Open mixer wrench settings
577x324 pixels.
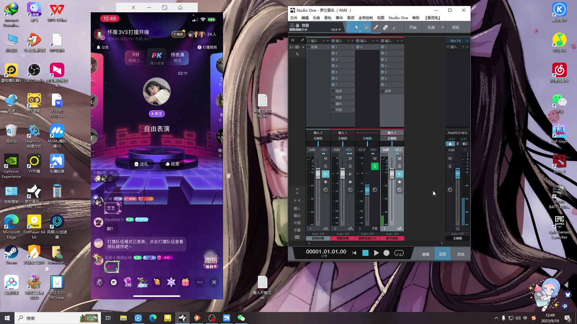[297, 54]
